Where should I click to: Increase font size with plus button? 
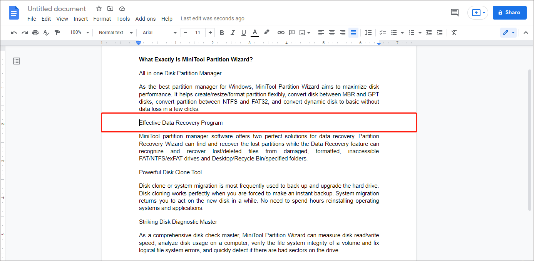pyautogui.click(x=210, y=33)
